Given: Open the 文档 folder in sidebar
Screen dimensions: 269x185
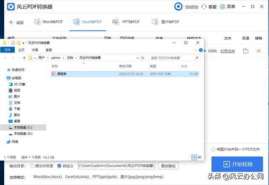Looking at the screenshot, I should pyautogui.click(x=14, y=103).
